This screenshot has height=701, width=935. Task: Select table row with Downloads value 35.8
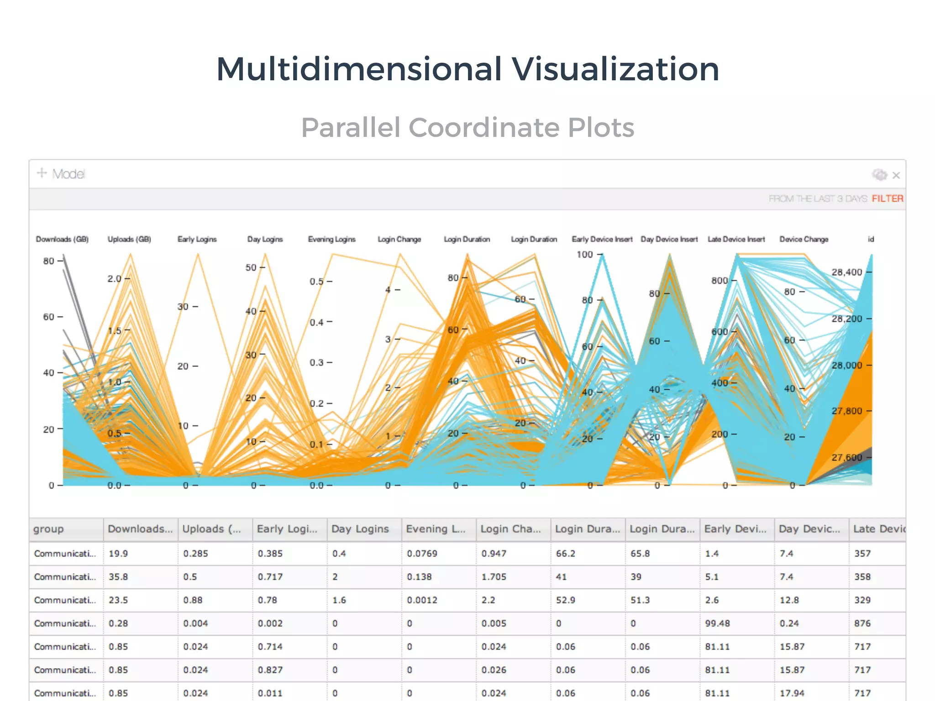[x=118, y=577]
